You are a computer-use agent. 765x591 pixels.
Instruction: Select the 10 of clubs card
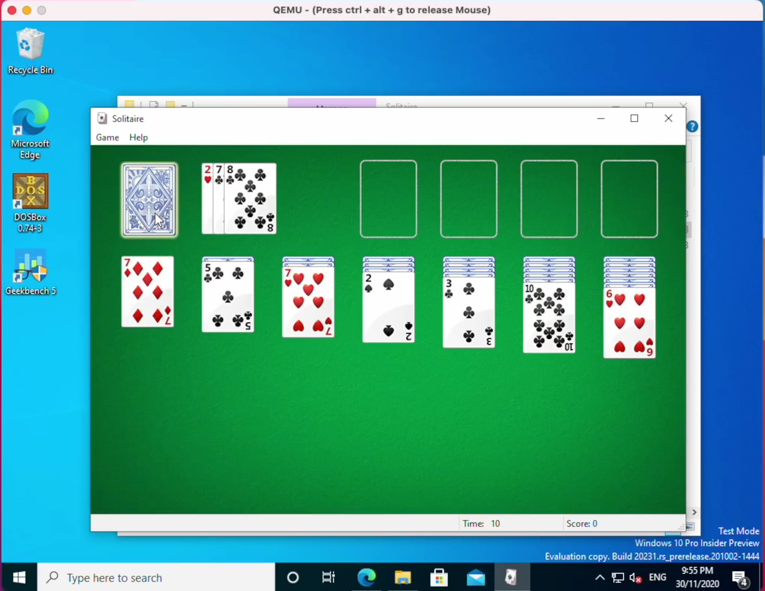coord(549,318)
